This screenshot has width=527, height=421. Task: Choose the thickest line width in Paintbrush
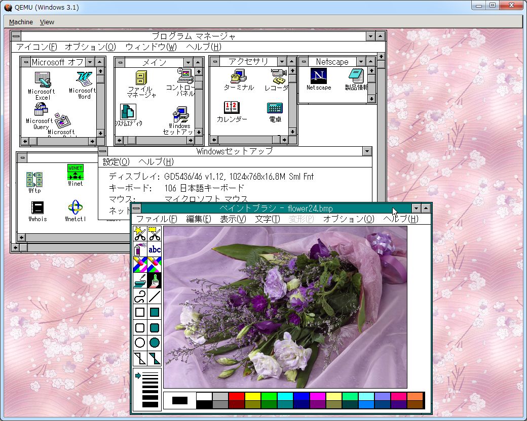pos(150,404)
